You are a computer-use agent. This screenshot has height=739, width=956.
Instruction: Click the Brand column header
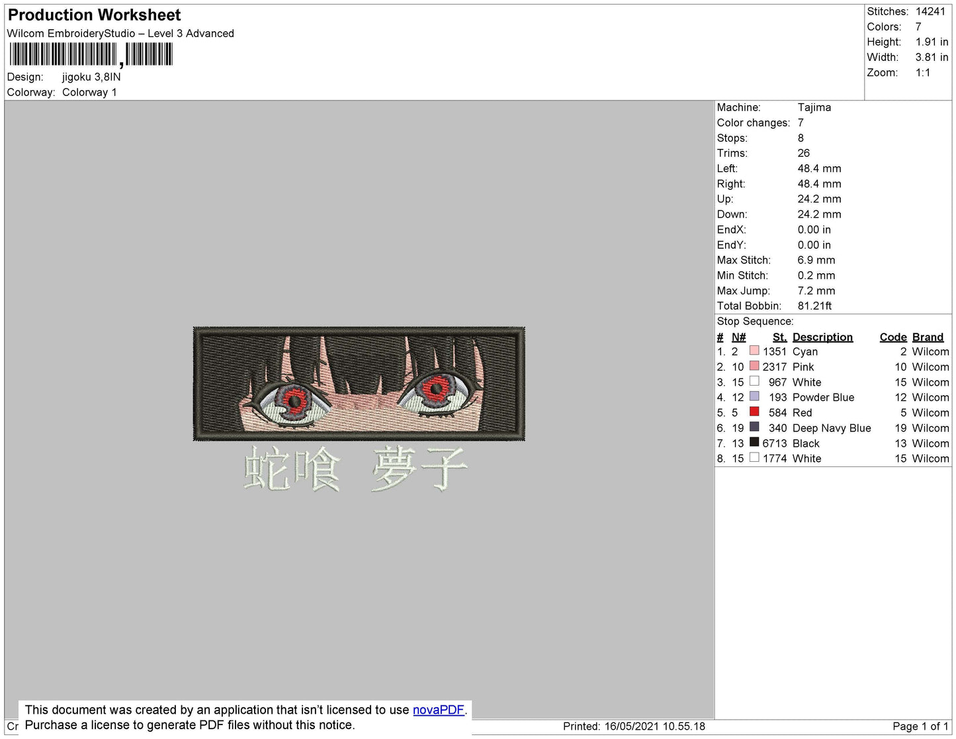click(x=928, y=337)
